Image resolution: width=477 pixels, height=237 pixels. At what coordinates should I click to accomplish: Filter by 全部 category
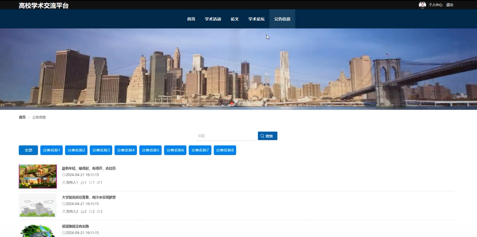(29, 150)
